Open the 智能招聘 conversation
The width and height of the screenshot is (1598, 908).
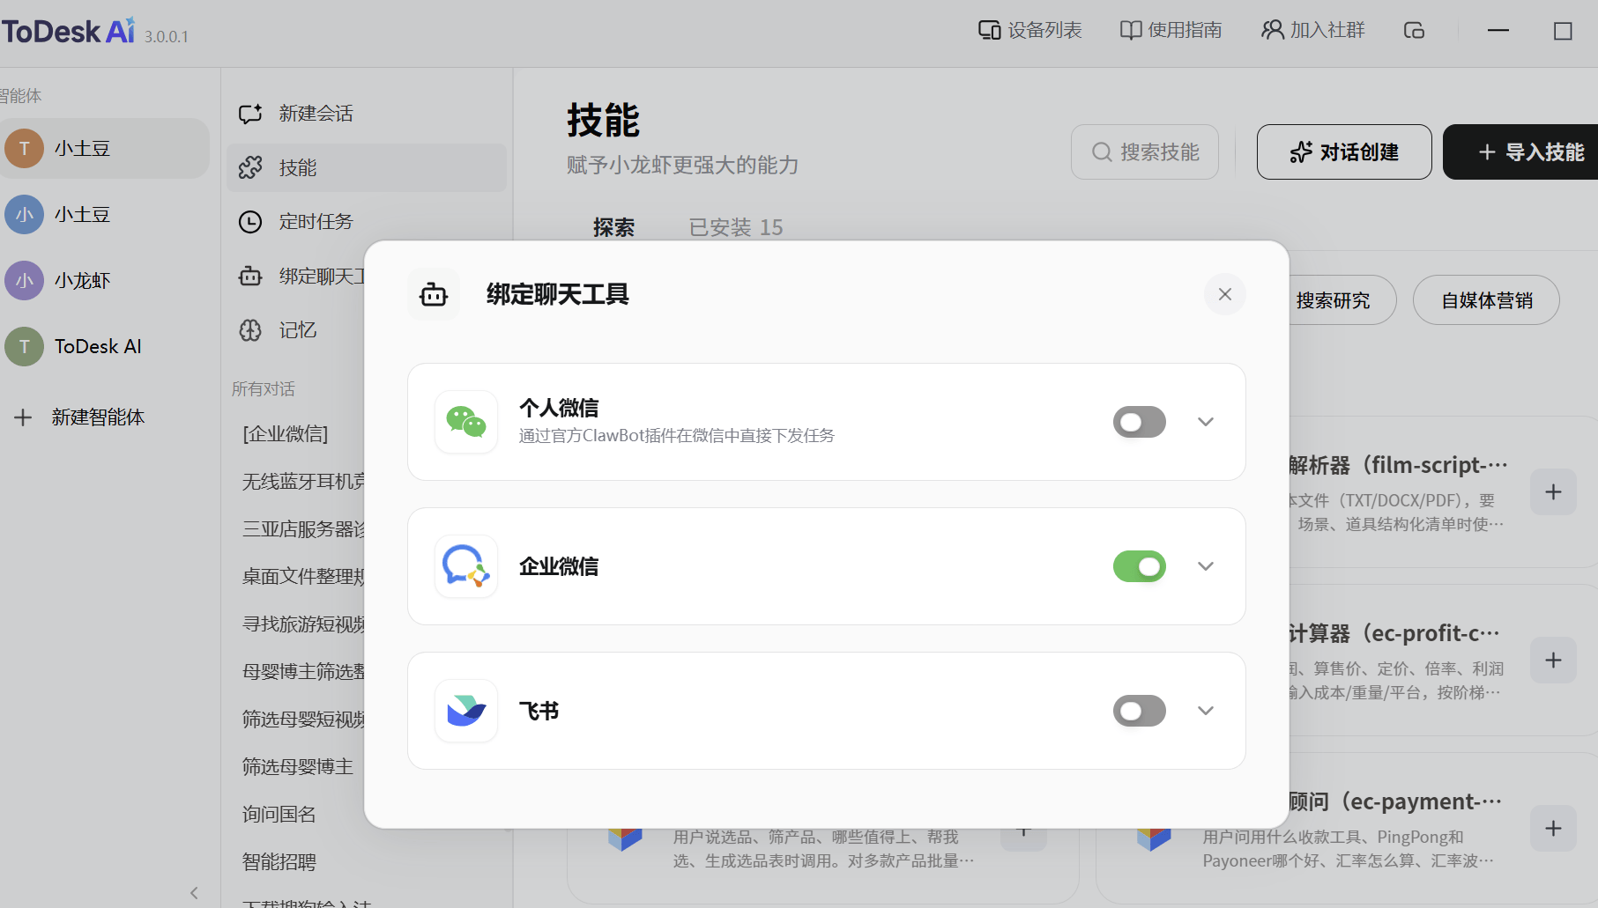coord(279,862)
